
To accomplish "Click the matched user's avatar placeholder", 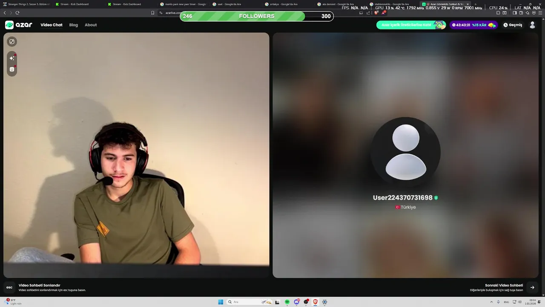I will click(406, 152).
